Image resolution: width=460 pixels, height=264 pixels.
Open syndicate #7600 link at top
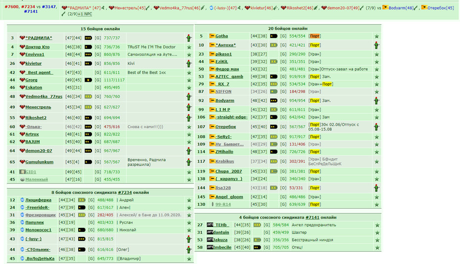pyautogui.click(x=11, y=6)
